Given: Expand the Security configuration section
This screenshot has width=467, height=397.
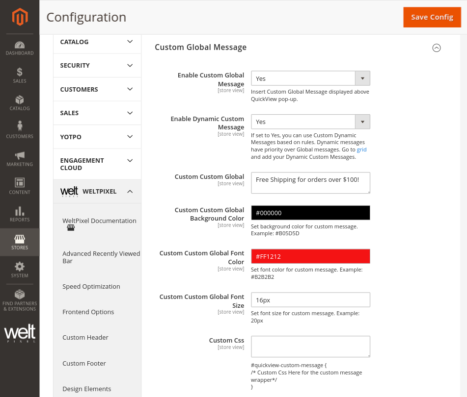Looking at the screenshot, I should tap(97, 66).
